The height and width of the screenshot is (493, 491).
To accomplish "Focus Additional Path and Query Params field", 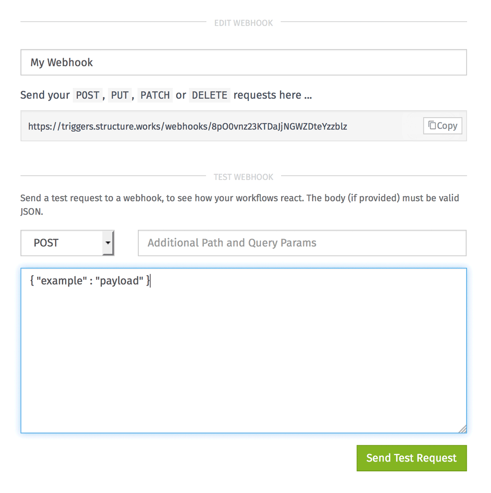I will pos(302,243).
